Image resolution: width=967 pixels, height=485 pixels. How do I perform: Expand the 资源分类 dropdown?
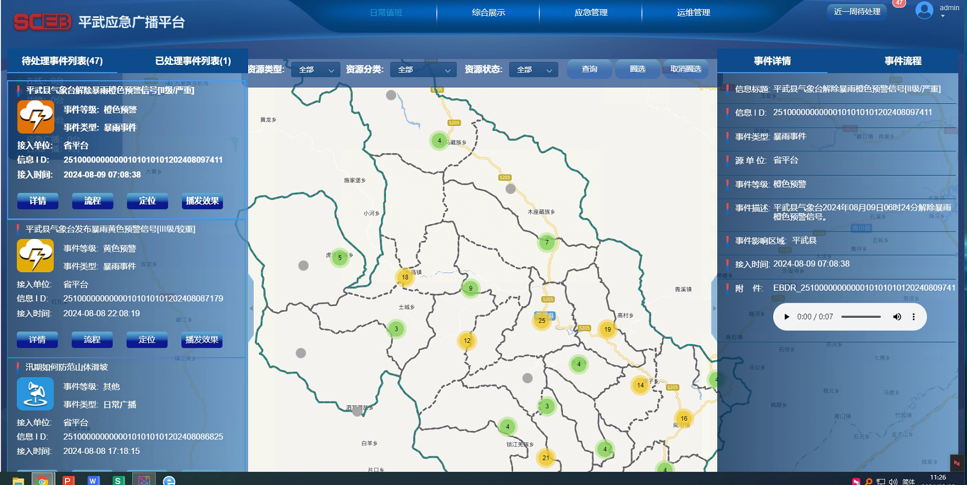(x=423, y=69)
